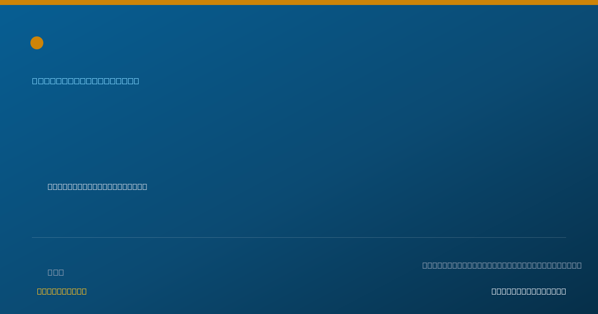Click last character of long gray caption
This screenshot has width=598, height=314.
click(x=579, y=265)
